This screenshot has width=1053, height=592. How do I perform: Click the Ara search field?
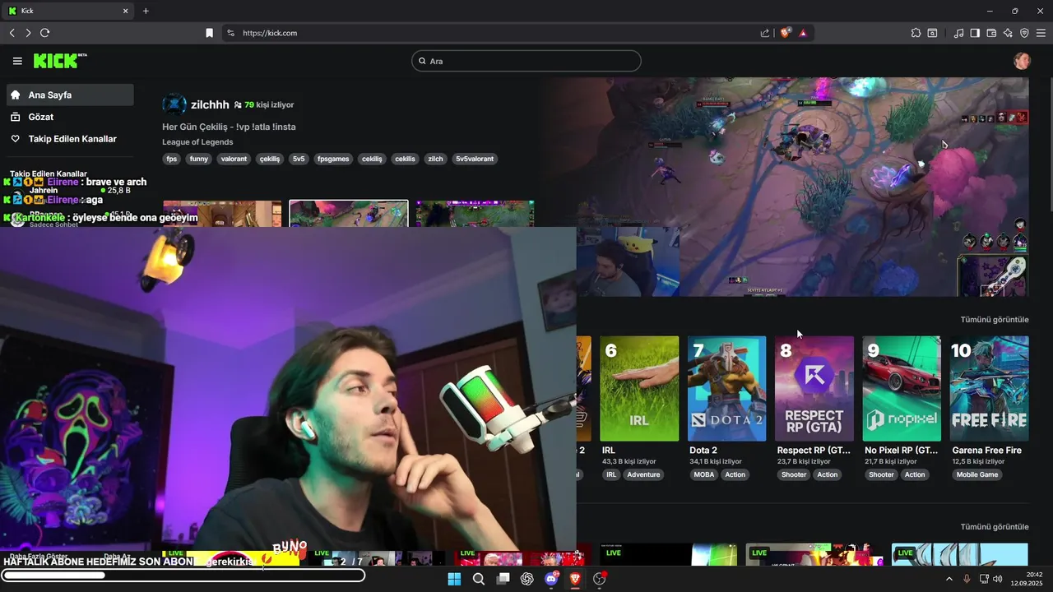pos(526,61)
